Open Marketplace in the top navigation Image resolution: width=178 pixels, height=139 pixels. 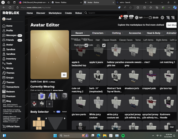coord(55,13)
